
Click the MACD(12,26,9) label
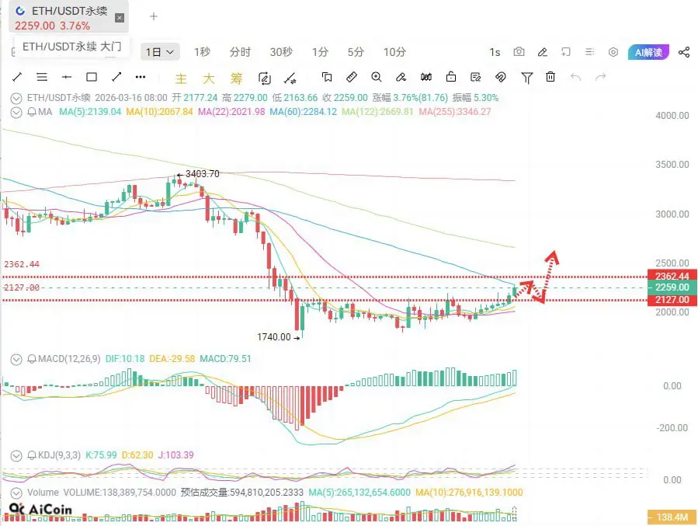pos(69,359)
